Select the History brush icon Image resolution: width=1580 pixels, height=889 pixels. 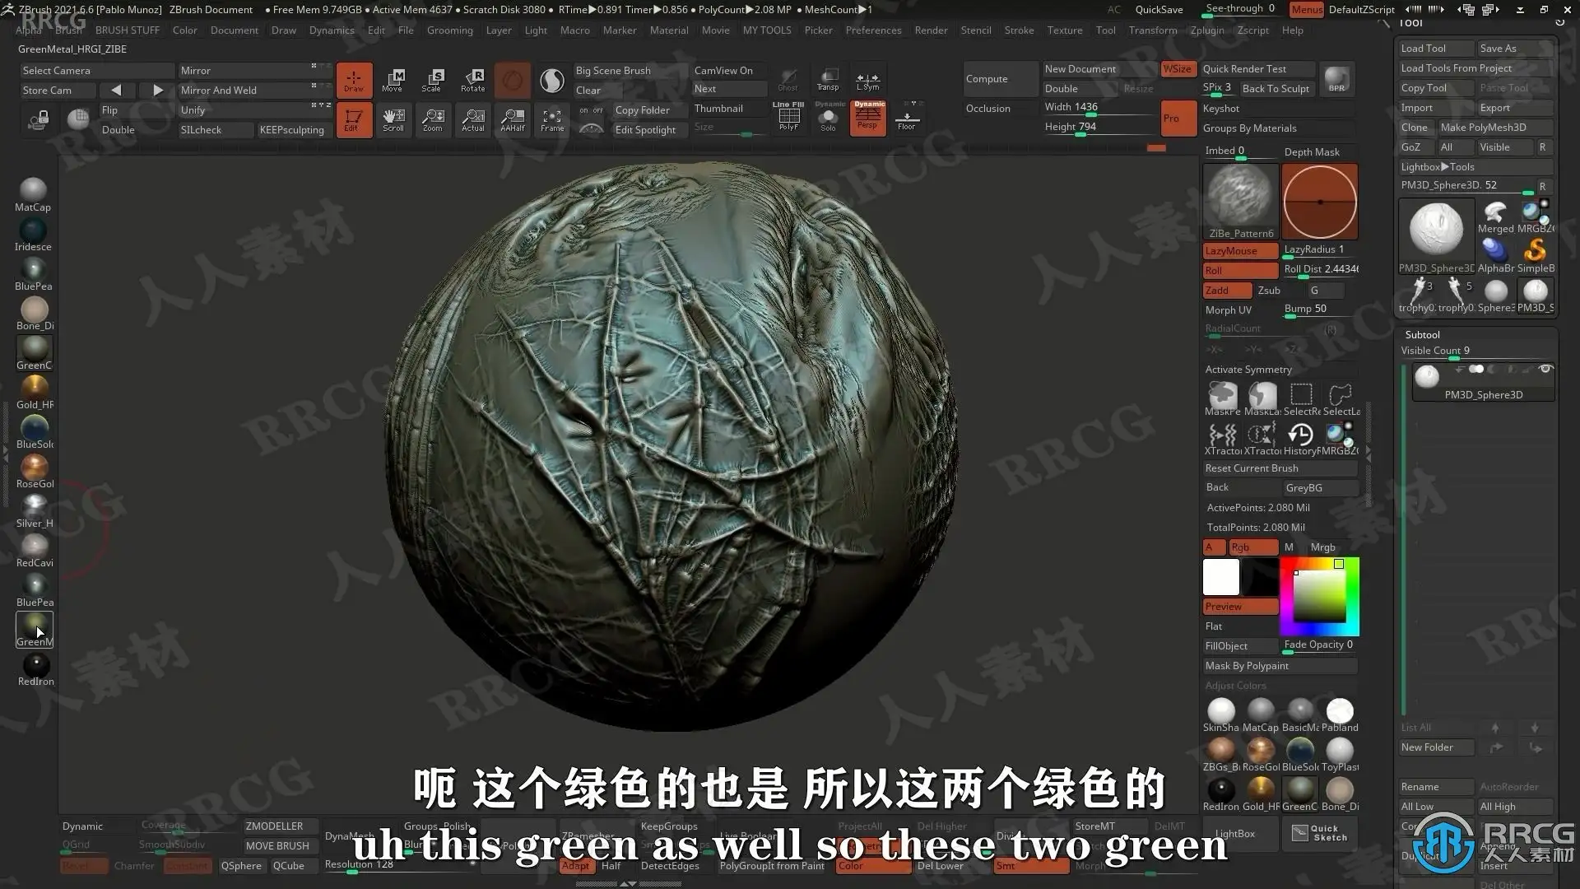[x=1301, y=437]
